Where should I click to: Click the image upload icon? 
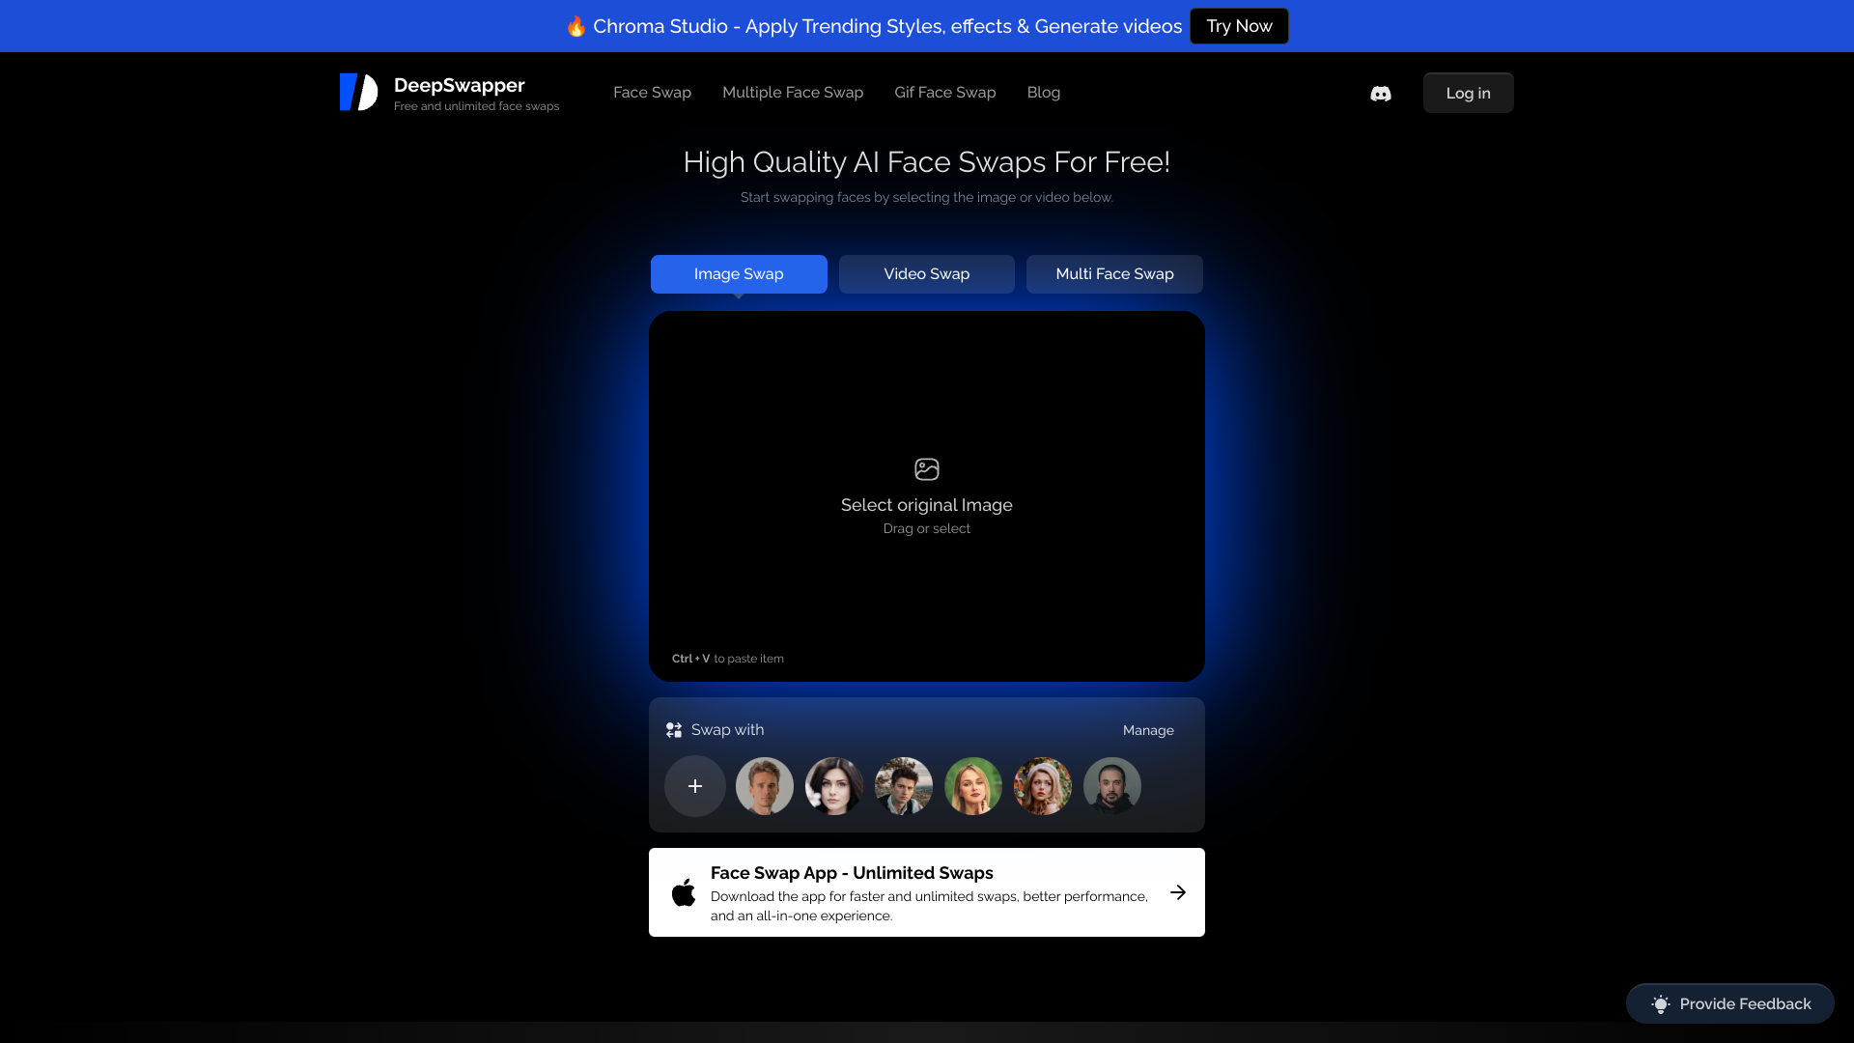pos(927,469)
